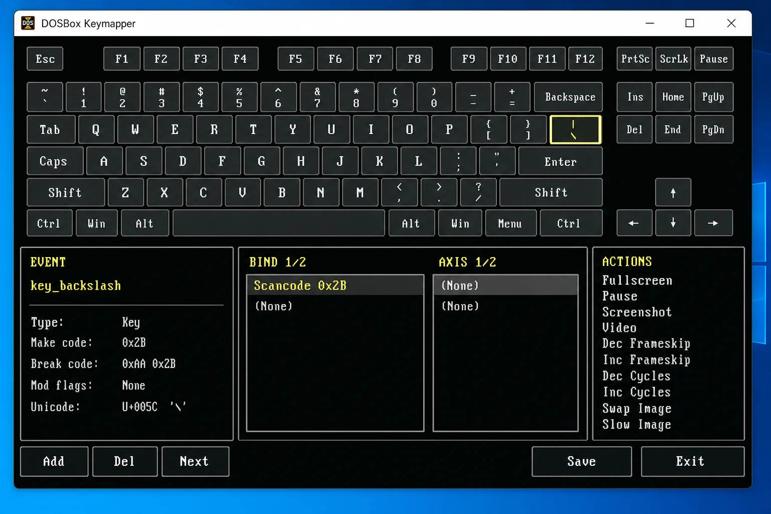Select the F12 key
The image size is (771, 514).
585,59
